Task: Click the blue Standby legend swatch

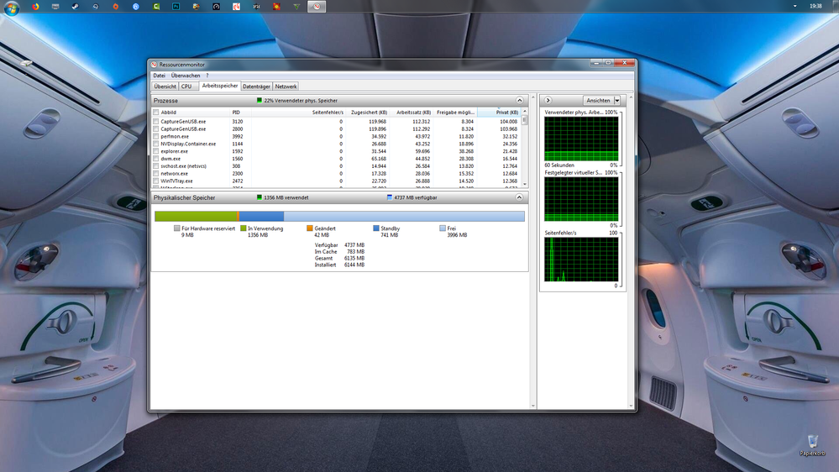Action: coord(376,228)
